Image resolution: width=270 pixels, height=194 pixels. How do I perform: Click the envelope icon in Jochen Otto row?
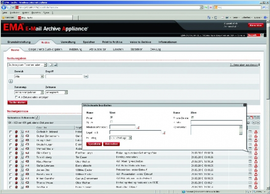pyautogui.click(x=27, y=170)
